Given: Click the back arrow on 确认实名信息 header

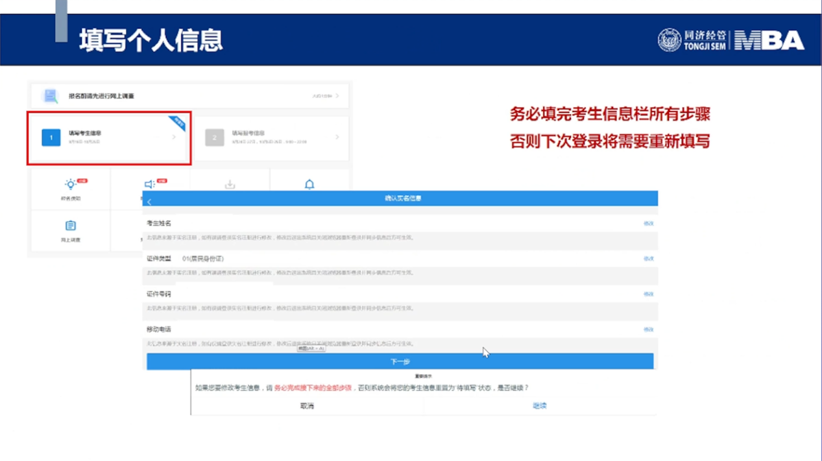Looking at the screenshot, I should tap(149, 202).
